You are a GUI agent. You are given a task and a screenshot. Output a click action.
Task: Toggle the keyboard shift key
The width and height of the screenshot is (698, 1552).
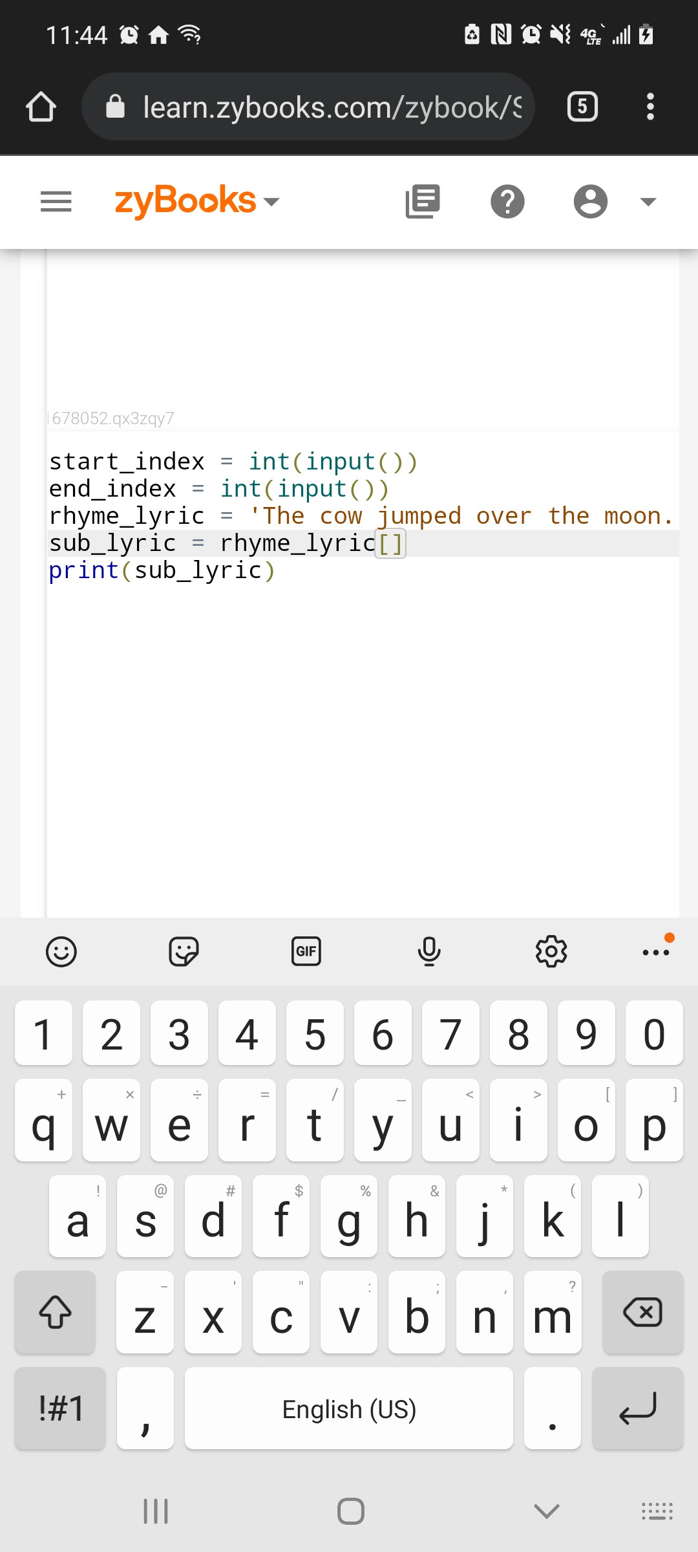point(55,1312)
